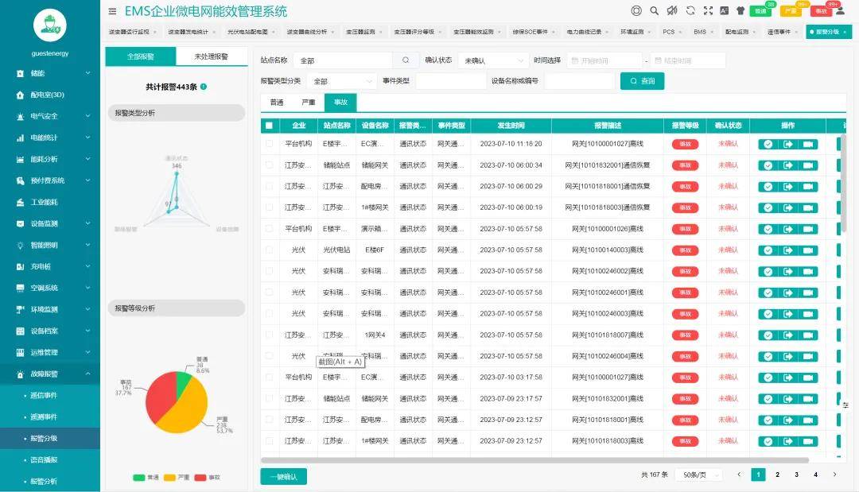Screen dimensions: 859x492
Task: Click the refresh icon in the header
Action: click(x=690, y=10)
